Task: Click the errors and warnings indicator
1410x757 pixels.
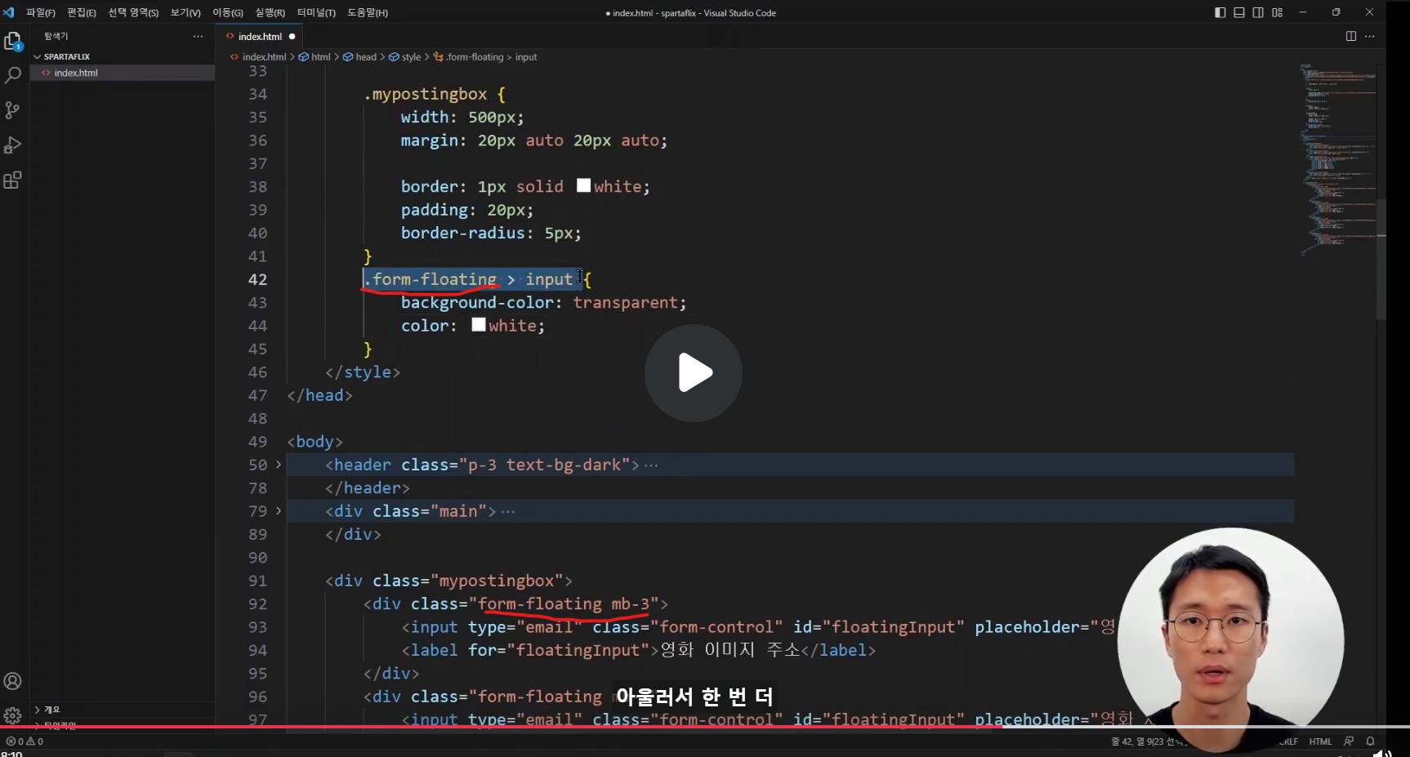Action: tap(25, 741)
